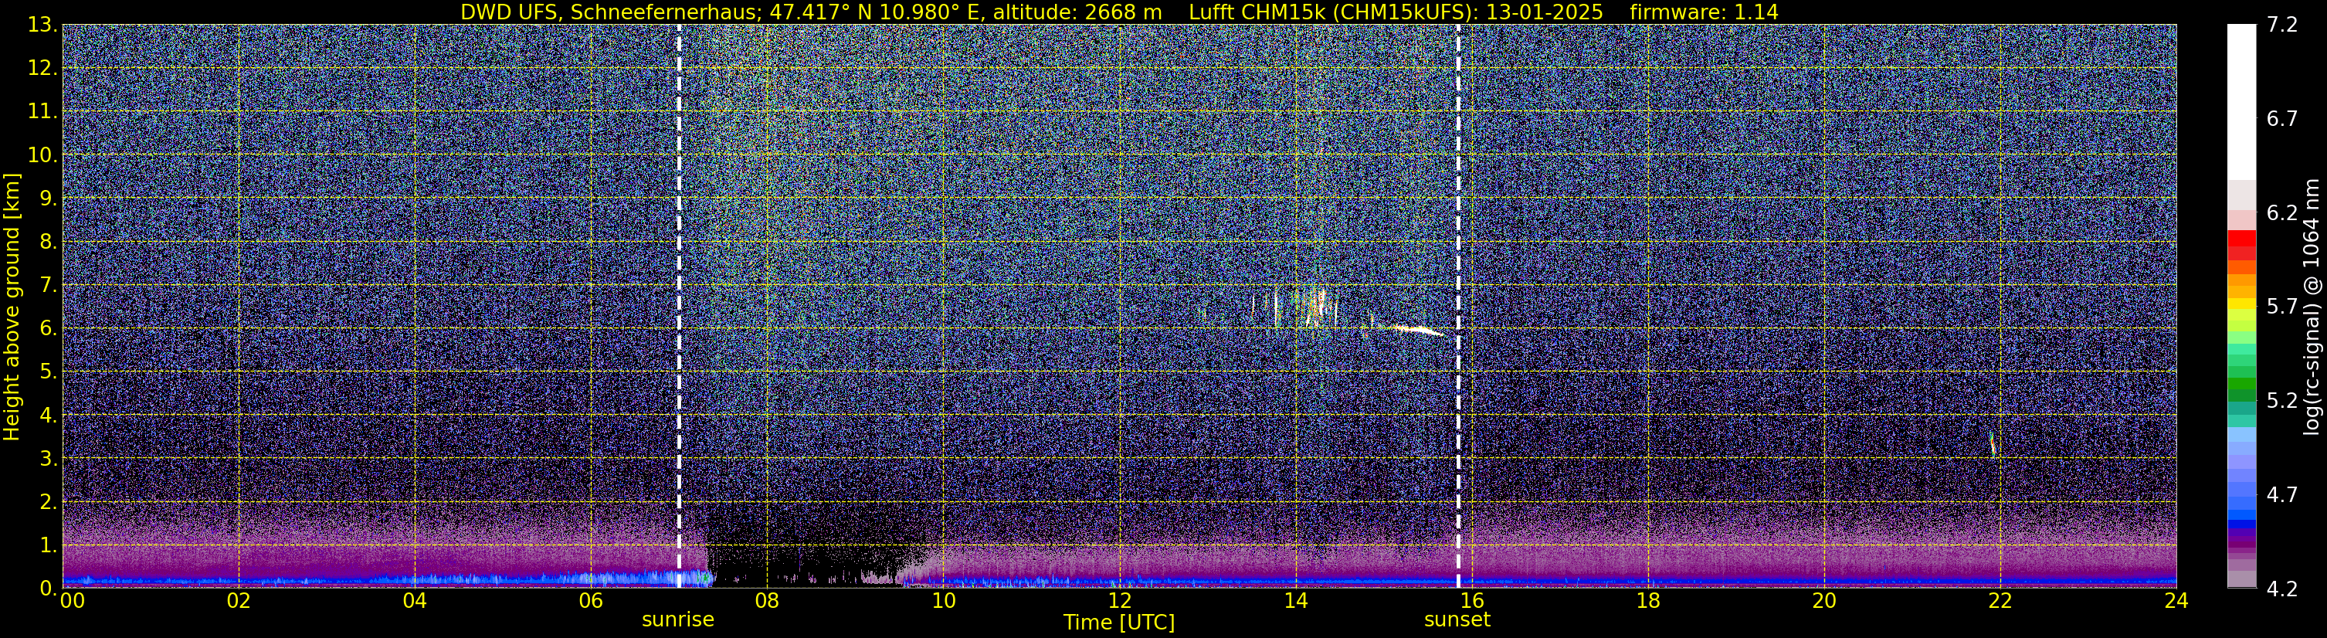Click the 'Height above ground [km]' axis label
This screenshot has width=2327, height=638.
pyautogui.click(x=12, y=307)
